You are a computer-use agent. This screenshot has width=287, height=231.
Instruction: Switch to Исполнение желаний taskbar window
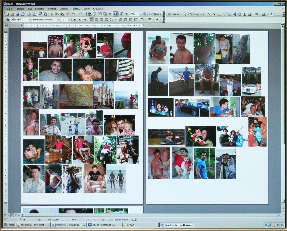pyautogui.click(x=69, y=225)
